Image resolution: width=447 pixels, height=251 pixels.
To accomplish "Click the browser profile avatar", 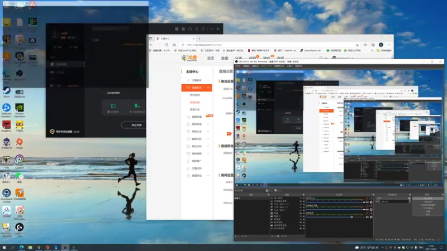I will point(381,45).
